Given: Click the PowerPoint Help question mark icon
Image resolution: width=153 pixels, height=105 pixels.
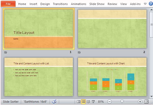Looking at the screenshot, I should click(151, 4).
